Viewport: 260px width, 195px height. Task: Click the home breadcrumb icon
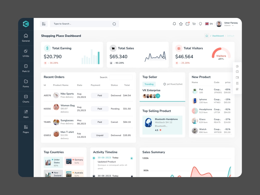[x=207, y=36]
